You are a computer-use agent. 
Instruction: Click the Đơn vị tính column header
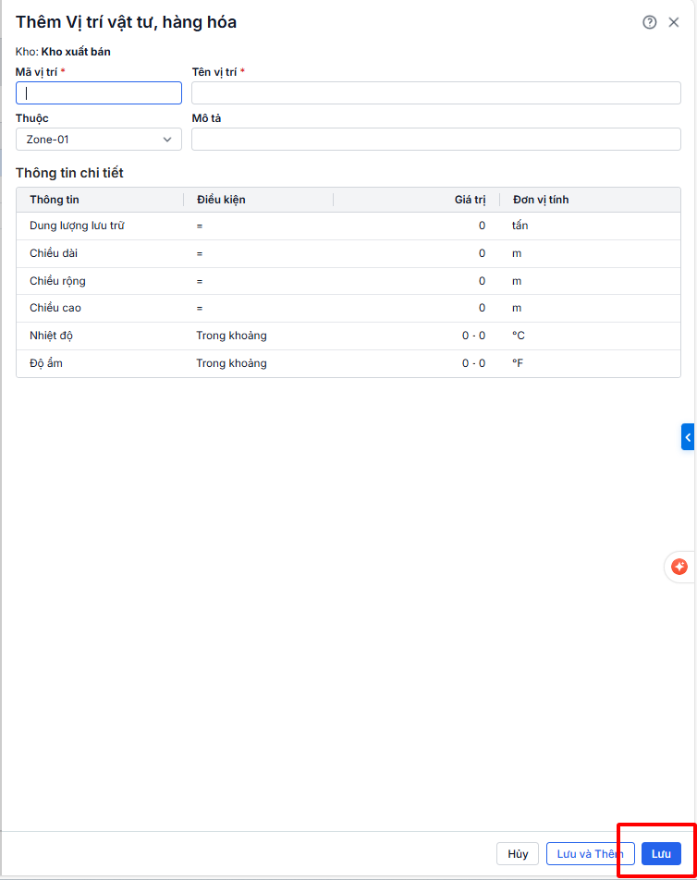541,200
